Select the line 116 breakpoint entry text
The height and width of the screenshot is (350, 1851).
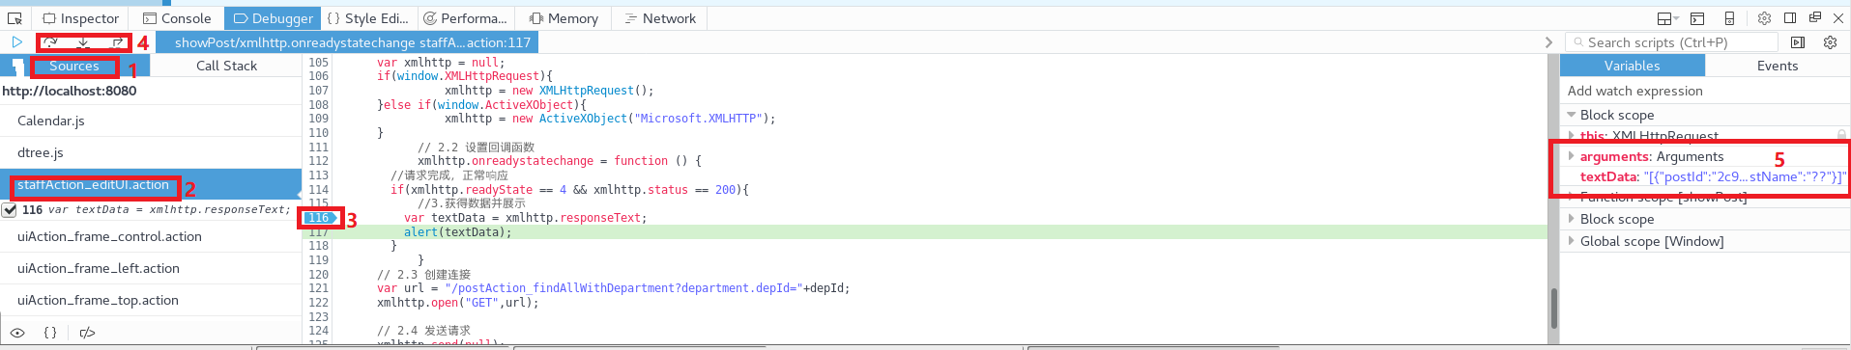(x=169, y=209)
